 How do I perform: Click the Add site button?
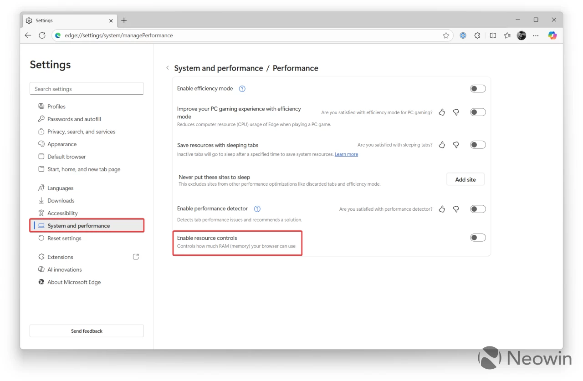(x=465, y=179)
